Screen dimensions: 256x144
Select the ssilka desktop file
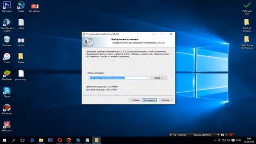pyautogui.click(x=21, y=24)
